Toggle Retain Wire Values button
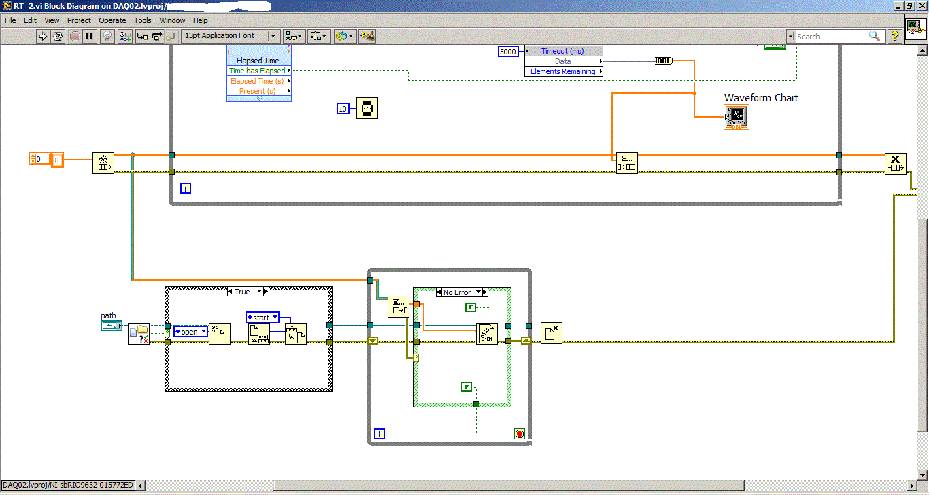The width and height of the screenshot is (929, 495). click(x=125, y=36)
